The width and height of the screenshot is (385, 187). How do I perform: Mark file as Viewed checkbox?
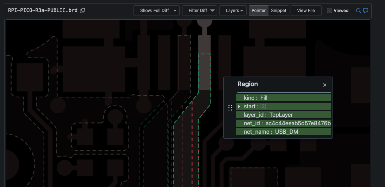[329, 11]
